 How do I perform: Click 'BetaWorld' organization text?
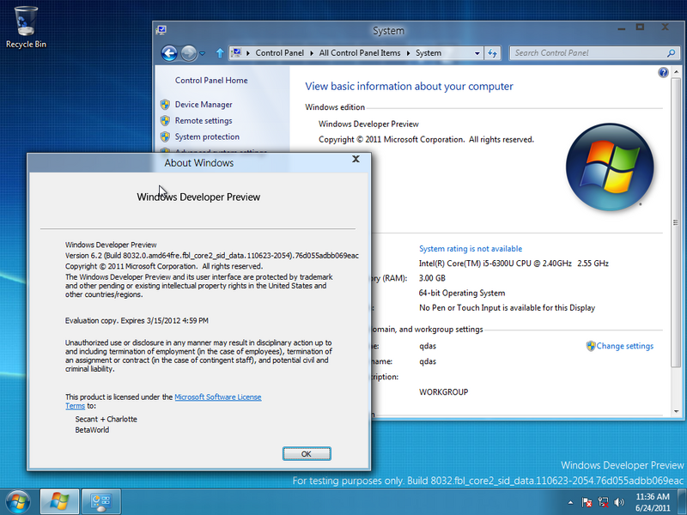[x=92, y=430]
